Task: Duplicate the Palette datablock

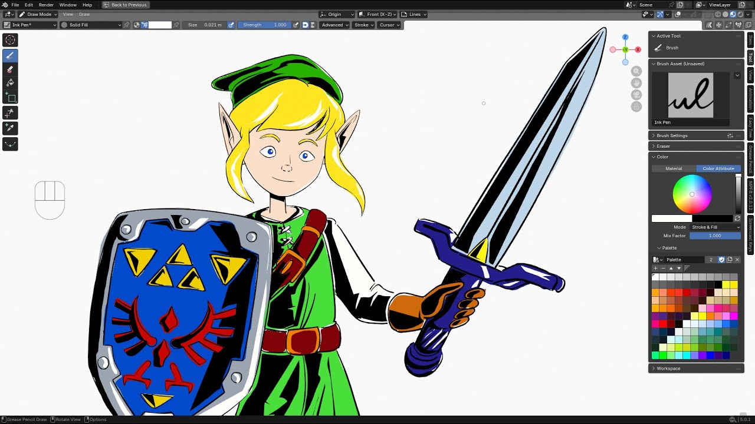Action: click(729, 260)
